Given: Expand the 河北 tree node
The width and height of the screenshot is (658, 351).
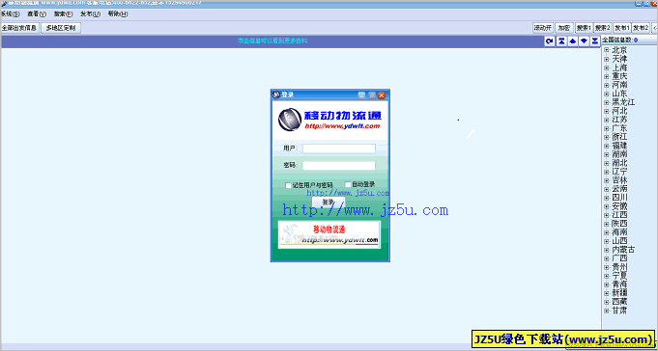Looking at the screenshot, I should 606,111.
